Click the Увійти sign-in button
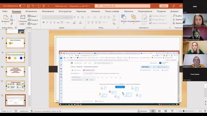207x116 pixels. [164, 6]
